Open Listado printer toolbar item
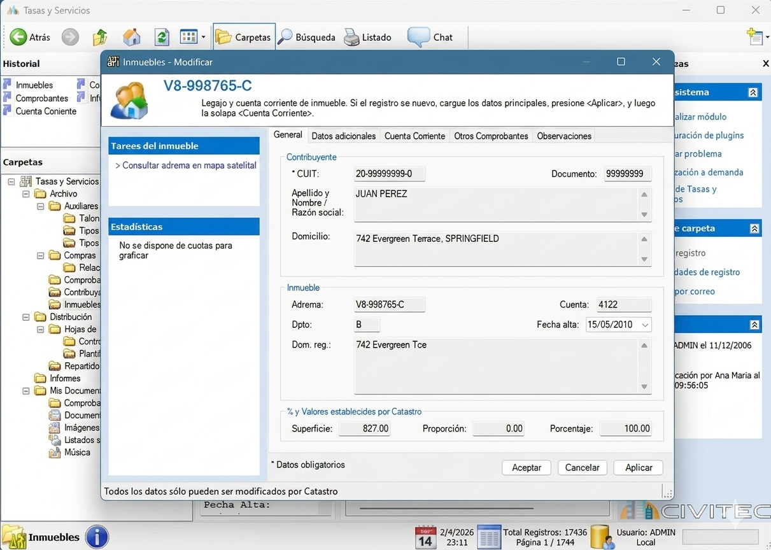This screenshot has height=550, width=771. pos(367,37)
